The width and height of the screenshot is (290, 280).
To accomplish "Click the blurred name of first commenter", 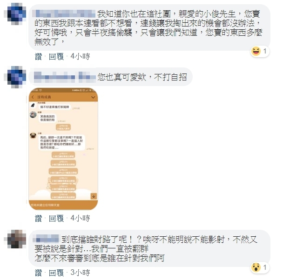I will 64,14.
